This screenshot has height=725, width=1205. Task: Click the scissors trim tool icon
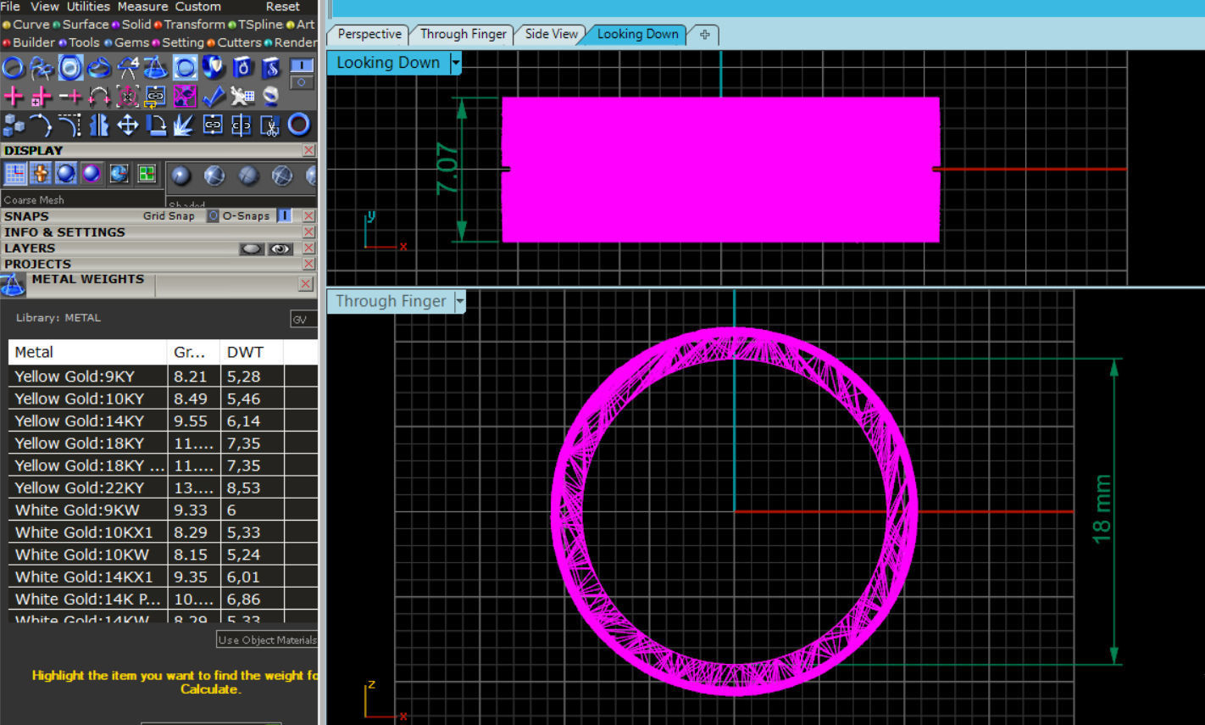click(271, 125)
